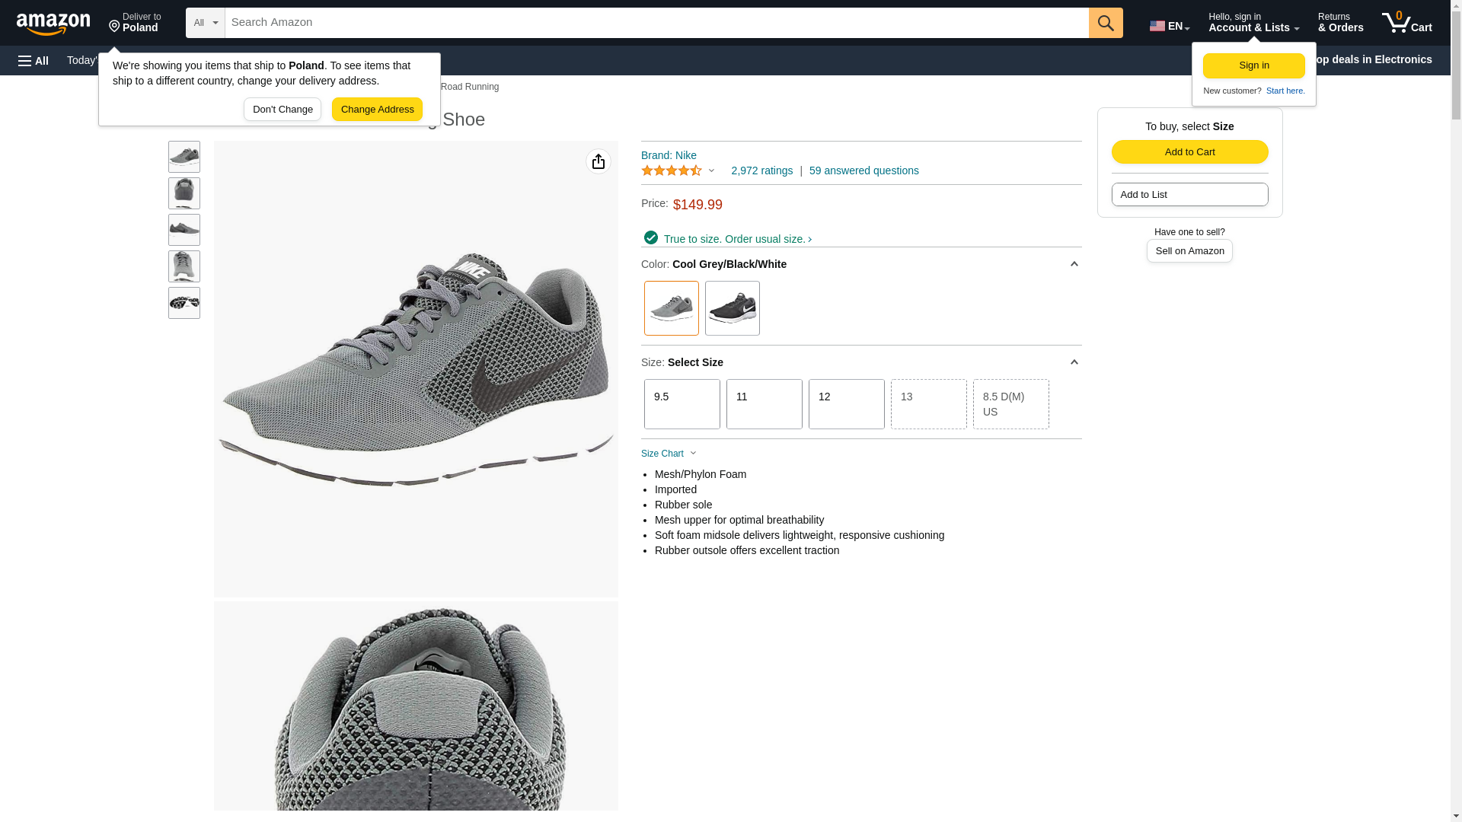The width and height of the screenshot is (1462, 822).
Task: Open the shopping cart icon
Action: (x=1406, y=23)
